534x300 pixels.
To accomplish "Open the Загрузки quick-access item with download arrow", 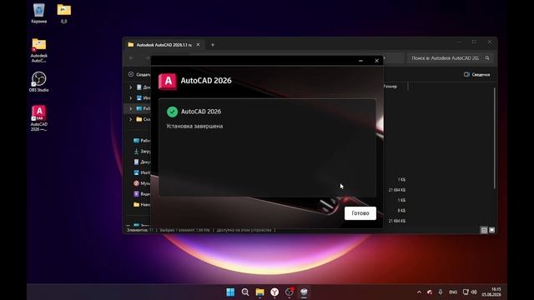I will click(142, 152).
